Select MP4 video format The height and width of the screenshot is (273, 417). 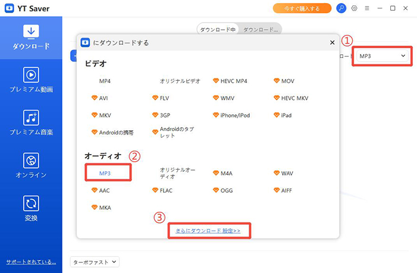tap(105, 81)
